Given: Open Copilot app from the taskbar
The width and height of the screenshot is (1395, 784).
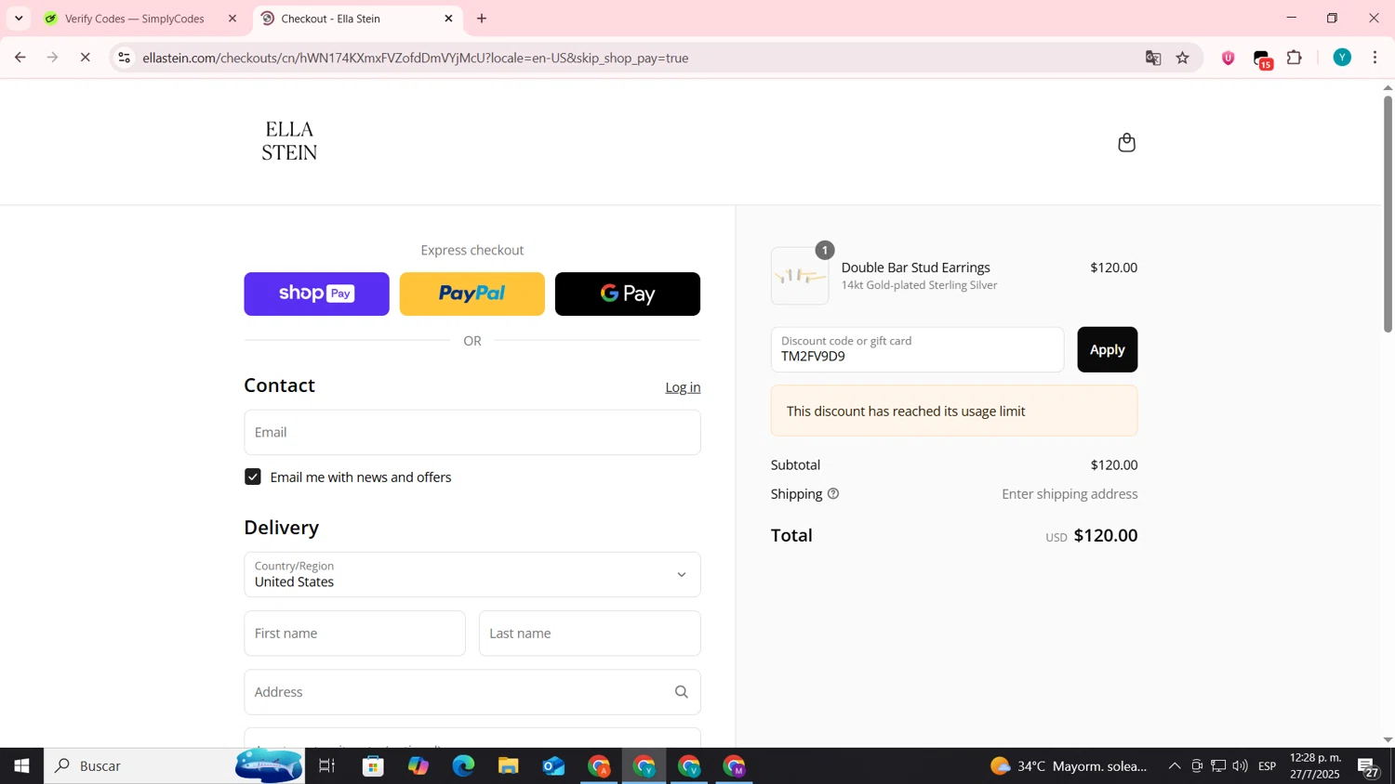Looking at the screenshot, I should point(418,766).
